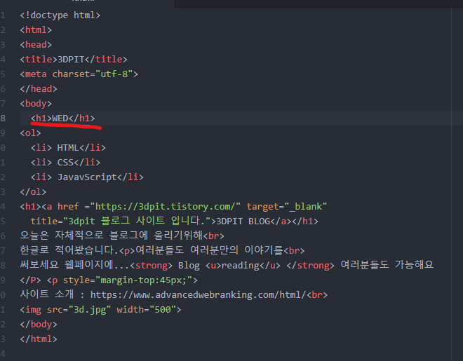Image resolution: width=463 pixels, height=361 pixels.
Task: Click the line starting with 오늘은 자체적으로
Action: tap(122, 236)
